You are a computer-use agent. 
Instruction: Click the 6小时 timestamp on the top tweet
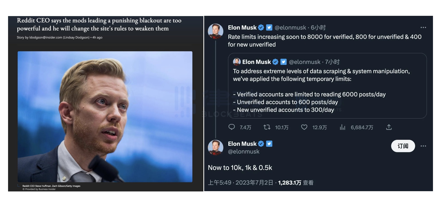click(x=318, y=27)
